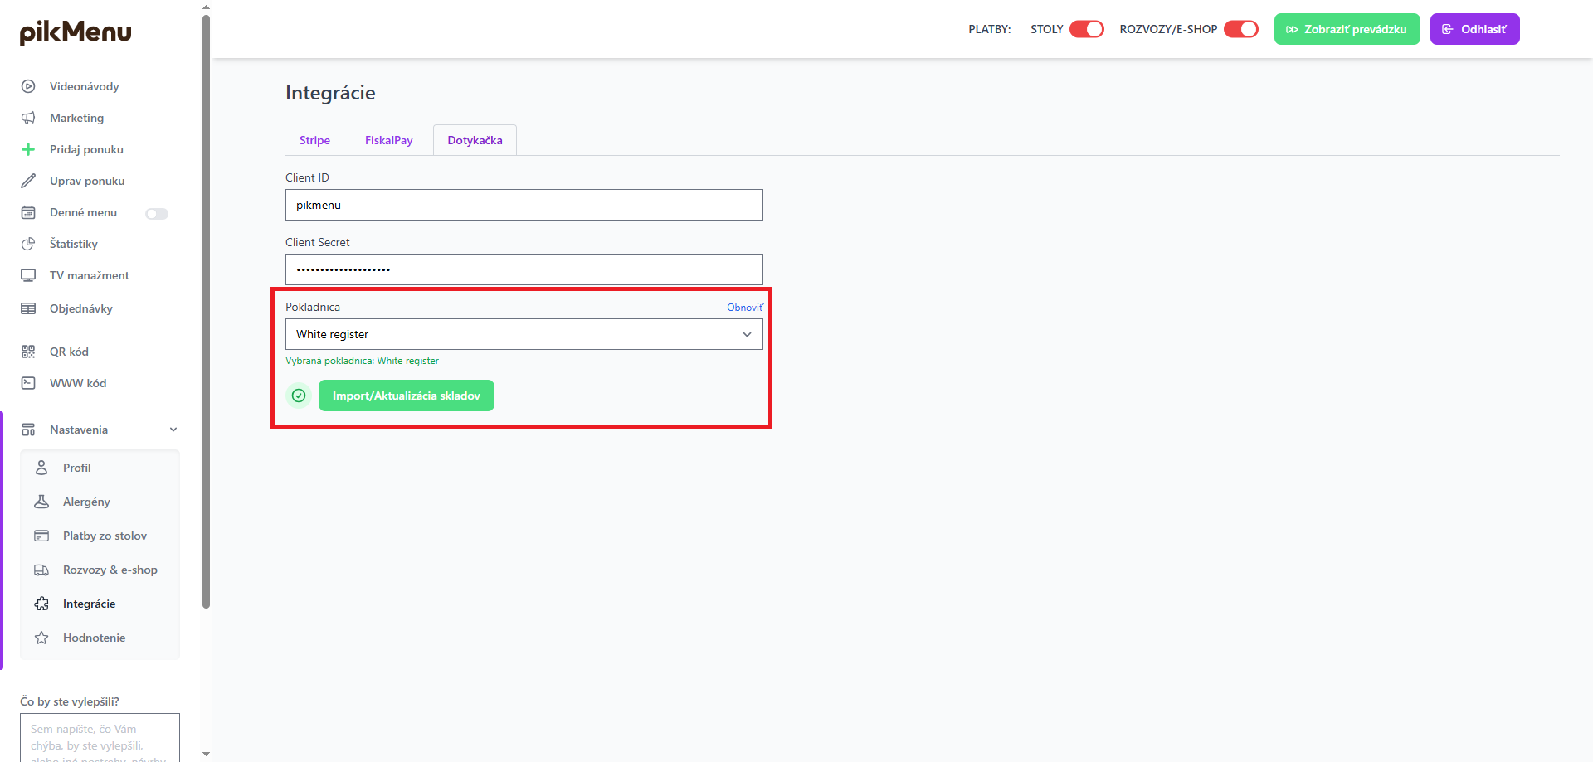Click the Integrácie puzzle piece icon

(x=41, y=604)
